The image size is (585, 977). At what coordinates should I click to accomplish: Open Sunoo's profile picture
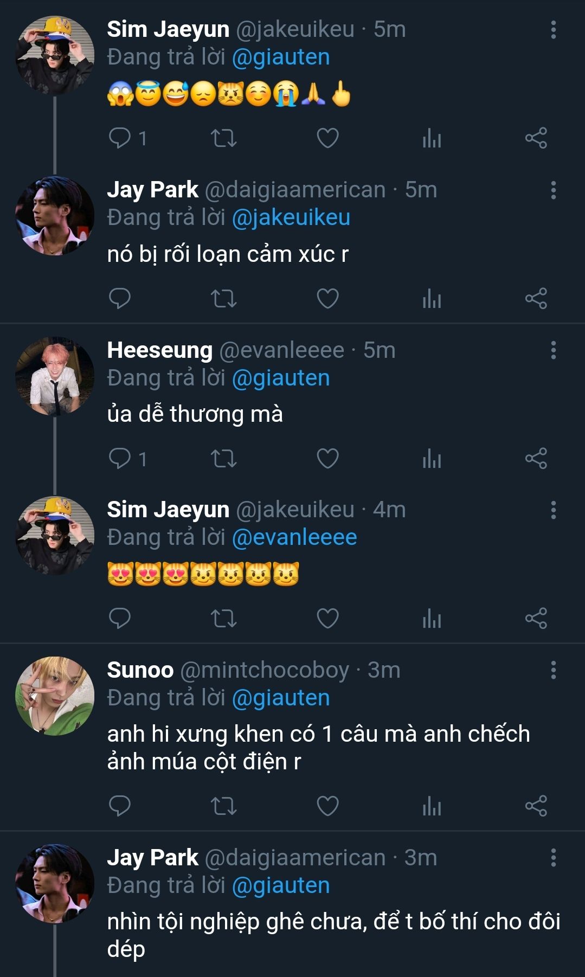coord(55,696)
